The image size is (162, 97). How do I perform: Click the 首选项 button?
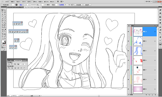tap(87, 5)
